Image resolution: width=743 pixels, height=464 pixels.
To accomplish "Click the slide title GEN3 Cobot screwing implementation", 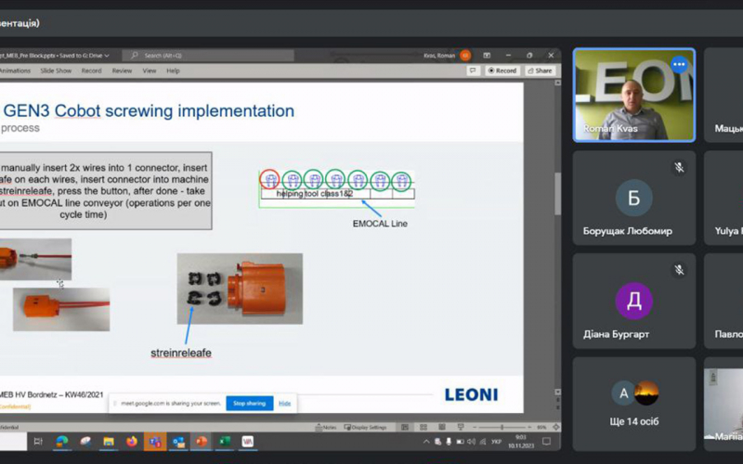I will coord(149,110).
